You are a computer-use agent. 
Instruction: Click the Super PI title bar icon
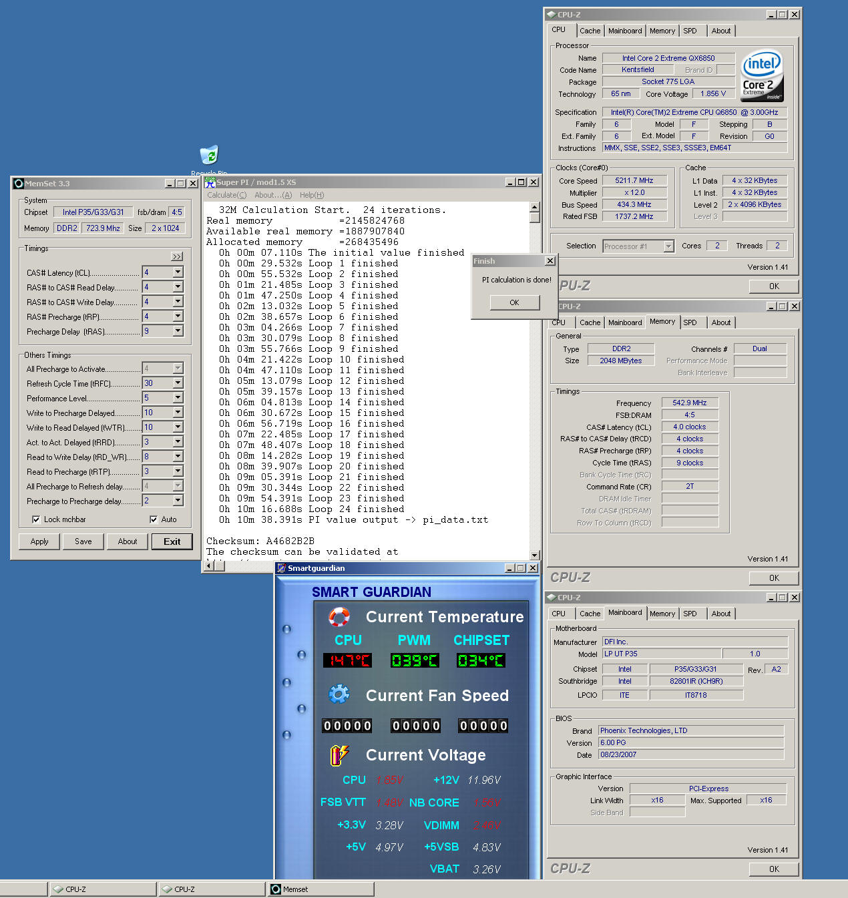click(x=210, y=182)
